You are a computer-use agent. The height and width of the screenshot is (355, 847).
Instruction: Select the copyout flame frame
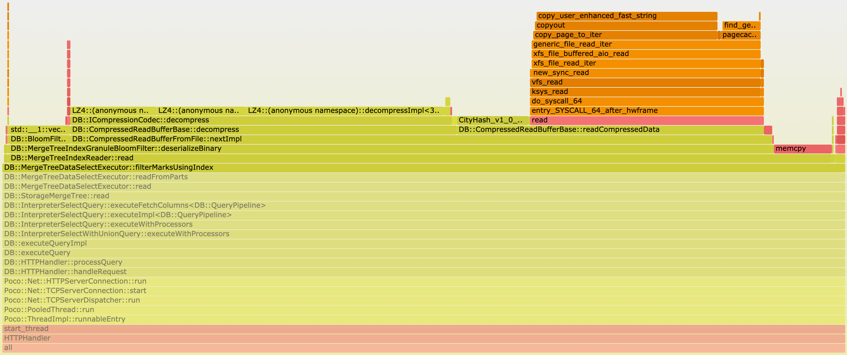click(626, 25)
